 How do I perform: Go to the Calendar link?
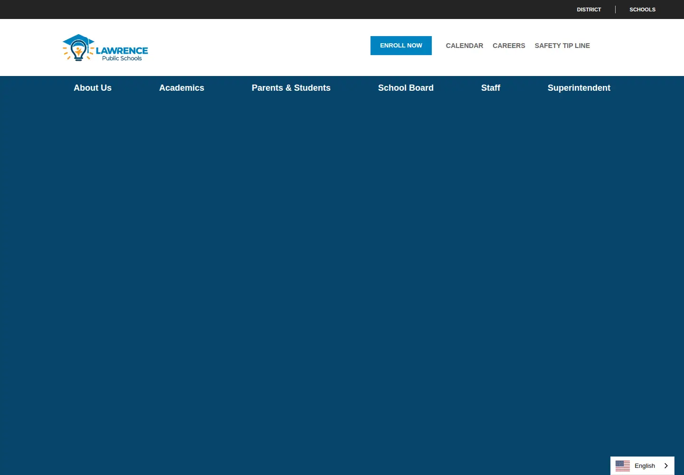[465, 46]
